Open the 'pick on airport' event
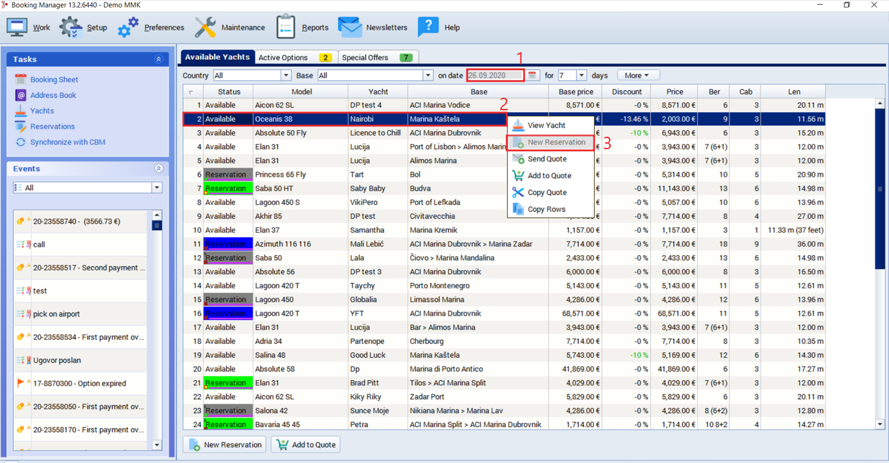889x463 pixels. click(81, 314)
